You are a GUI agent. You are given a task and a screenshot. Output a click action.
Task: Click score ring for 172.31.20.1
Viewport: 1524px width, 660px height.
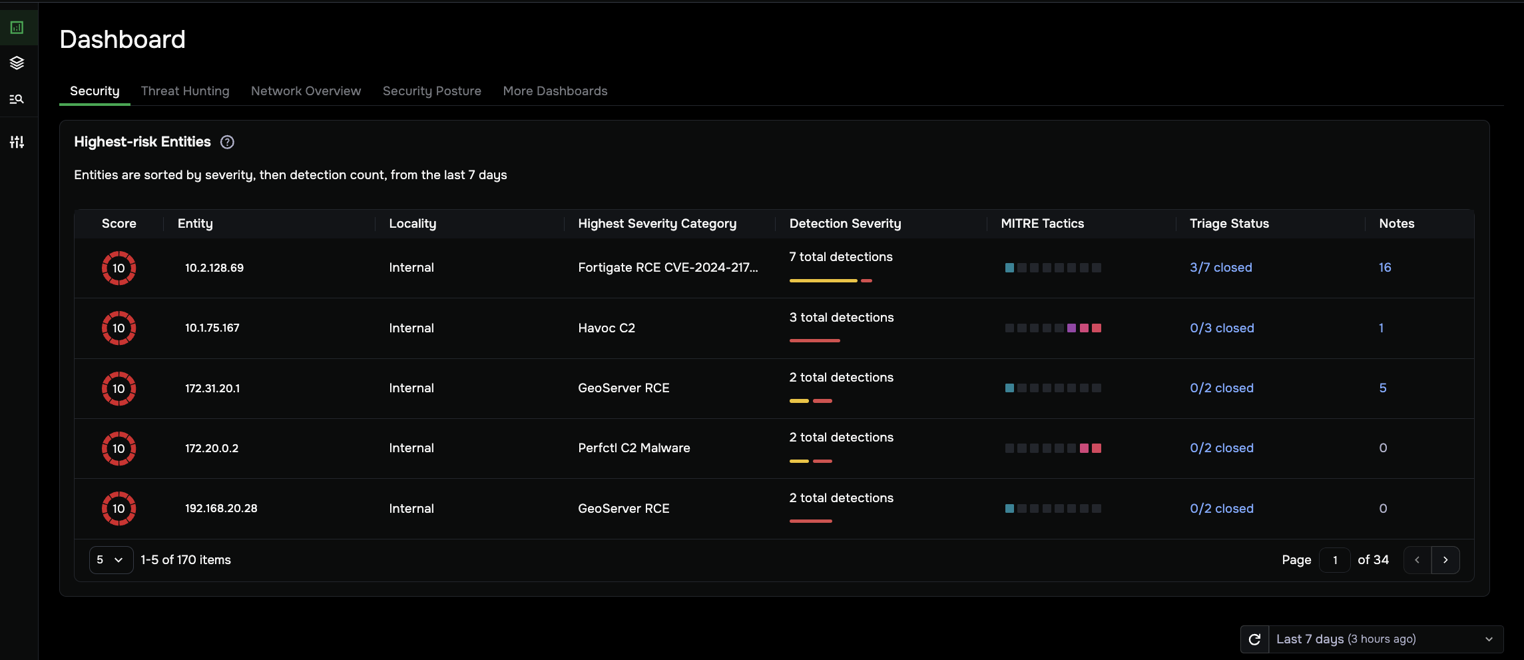pos(119,388)
